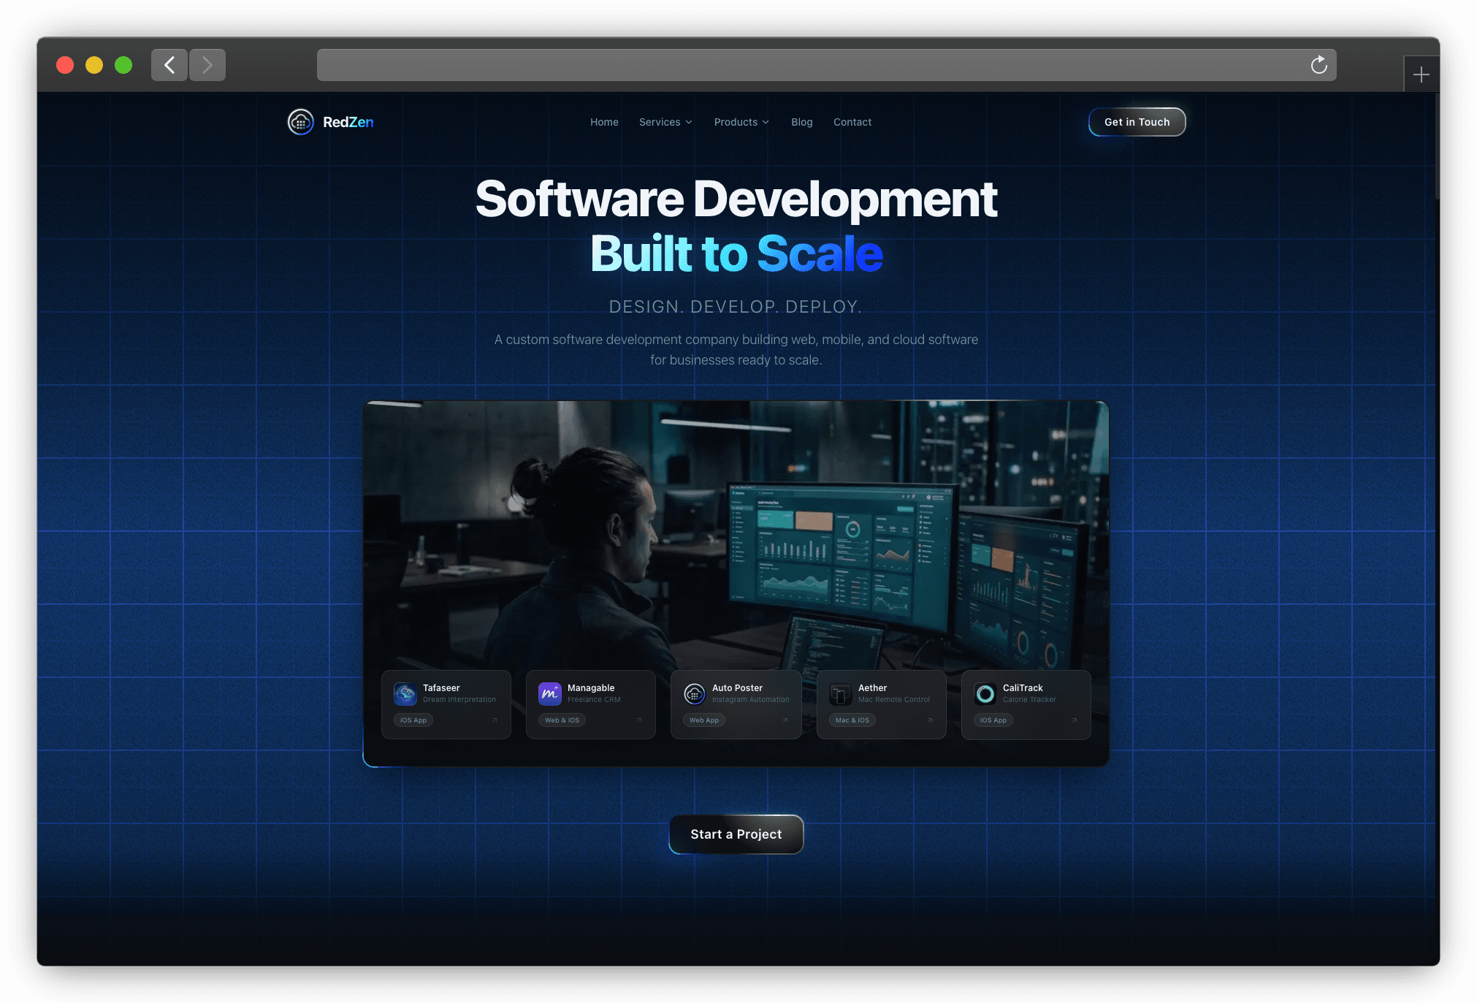
Task: Expand the Products dropdown chevron
Action: tap(766, 123)
